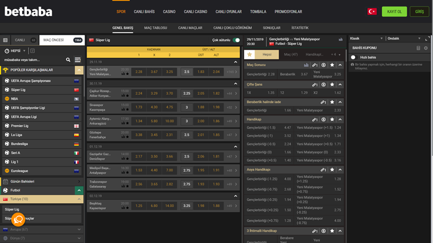Click the GİRİŞ login button
This screenshot has width=433, height=243.
click(419, 12)
